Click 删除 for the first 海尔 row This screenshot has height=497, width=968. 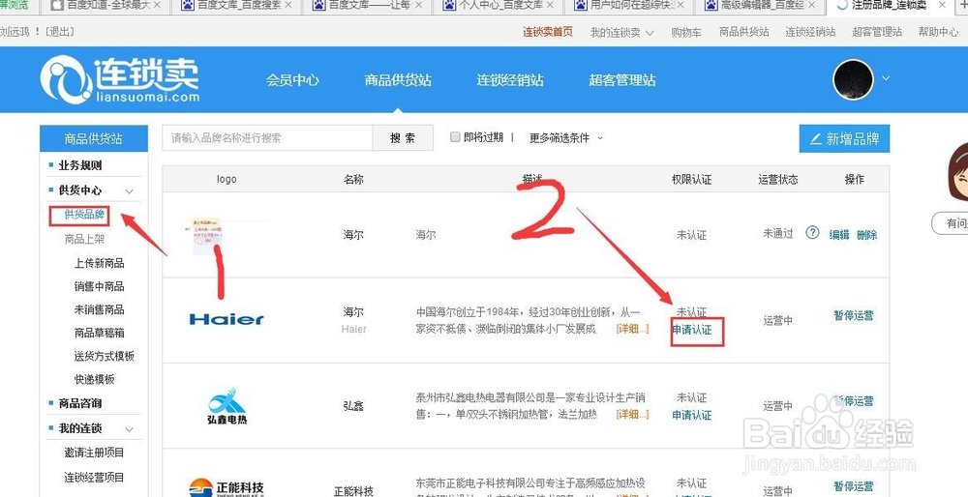866,235
